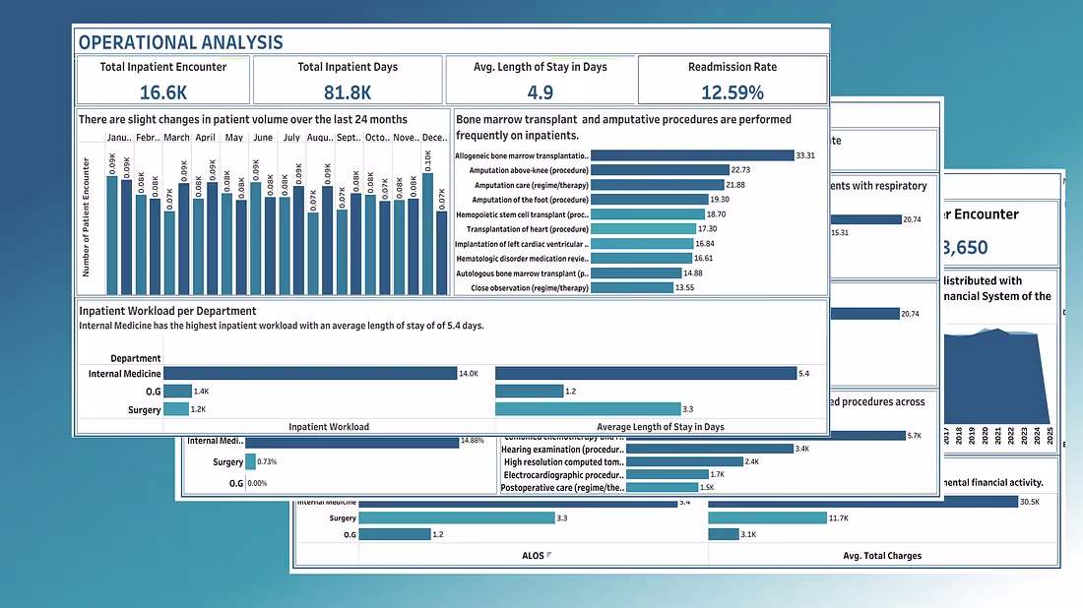Click the 2021 year label on area chart
This screenshot has width=1083, height=608.
(x=997, y=436)
